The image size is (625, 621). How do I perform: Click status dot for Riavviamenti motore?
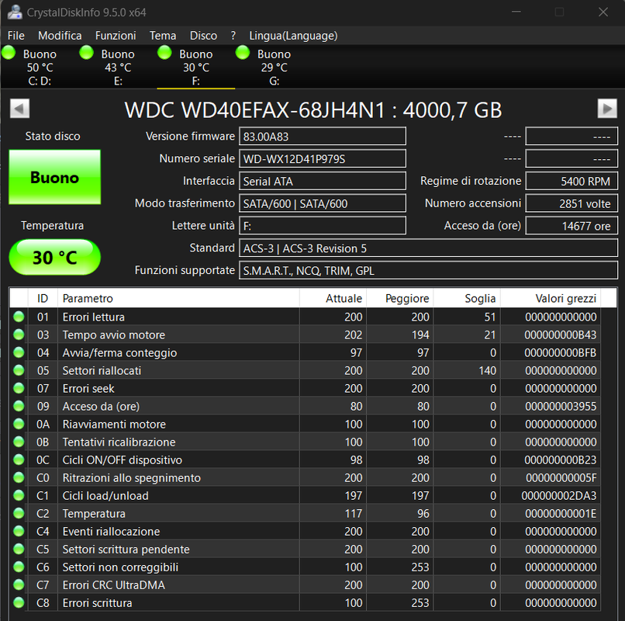click(x=19, y=424)
